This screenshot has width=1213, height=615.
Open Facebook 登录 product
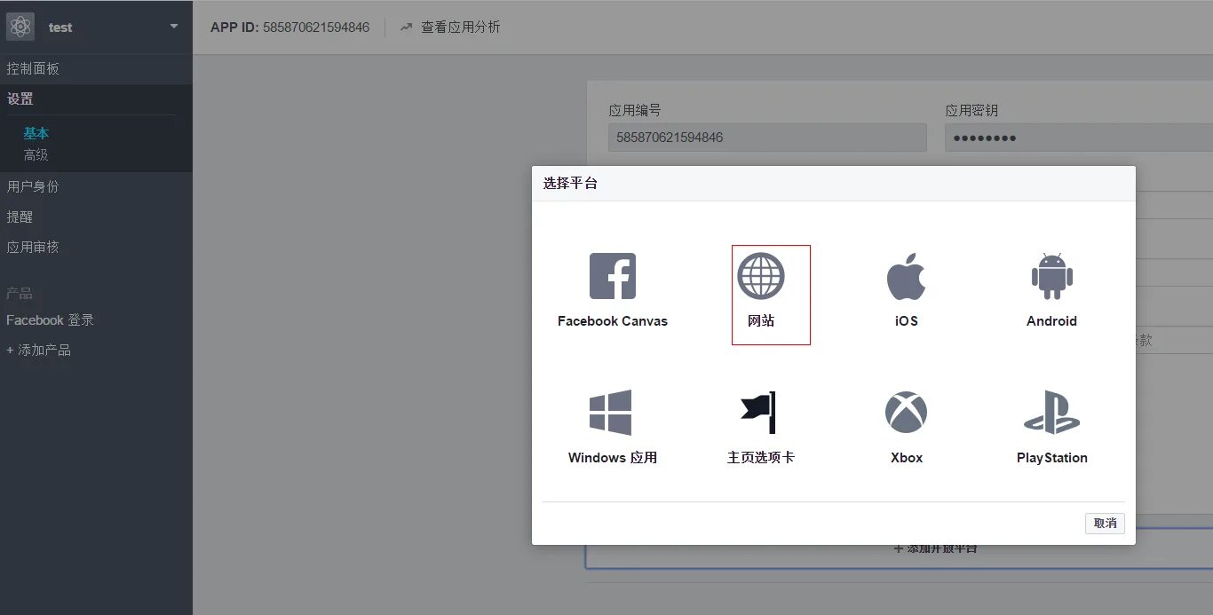pos(50,319)
